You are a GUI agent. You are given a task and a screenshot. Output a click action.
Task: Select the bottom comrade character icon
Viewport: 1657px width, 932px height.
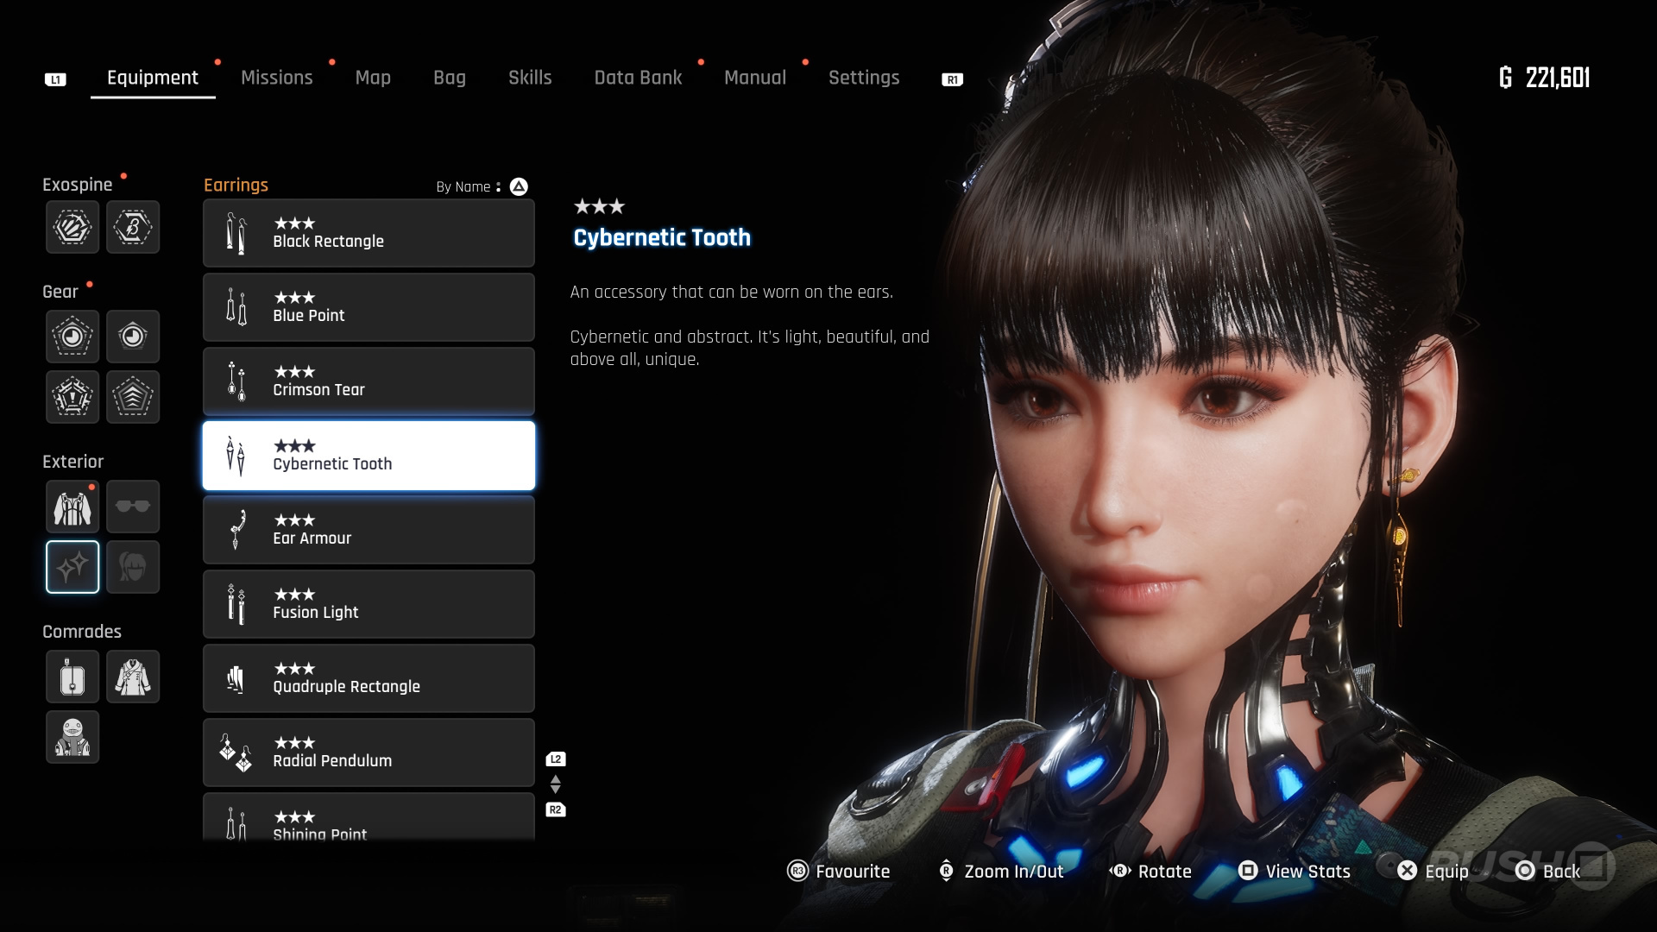tap(72, 737)
